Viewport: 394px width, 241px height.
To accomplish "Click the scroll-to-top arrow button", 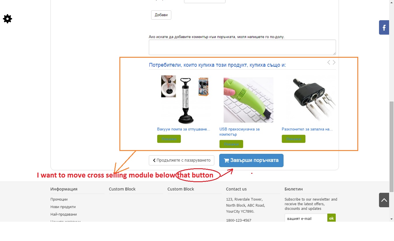I will (x=384, y=200).
